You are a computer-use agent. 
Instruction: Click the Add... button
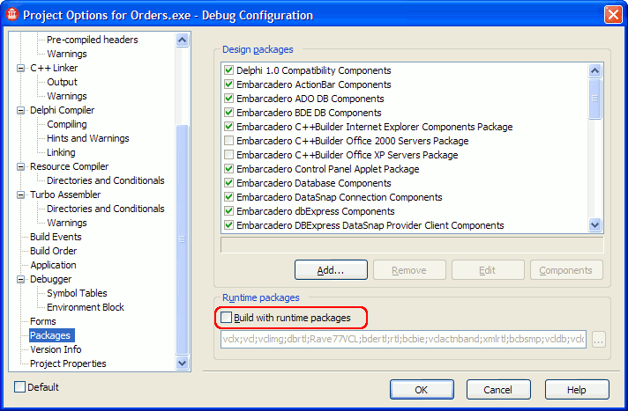(330, 270)
